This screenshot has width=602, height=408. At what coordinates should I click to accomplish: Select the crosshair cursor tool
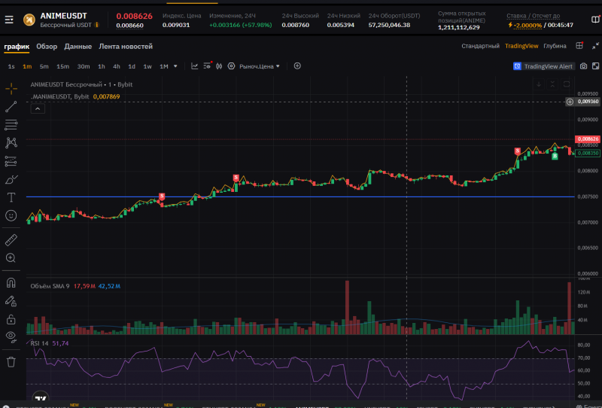11,88
